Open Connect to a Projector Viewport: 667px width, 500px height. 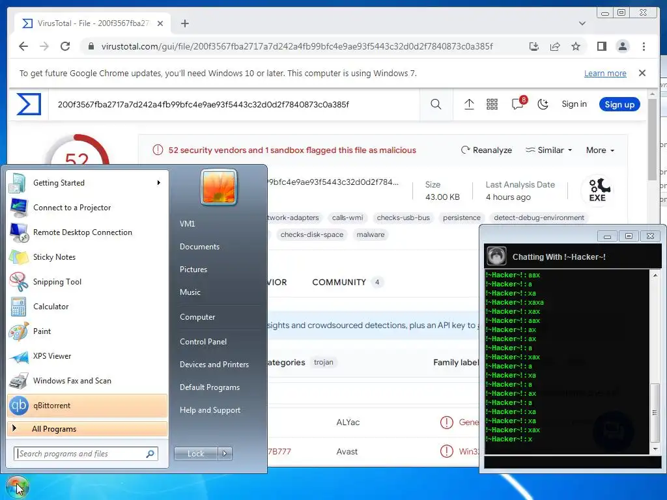87,208
